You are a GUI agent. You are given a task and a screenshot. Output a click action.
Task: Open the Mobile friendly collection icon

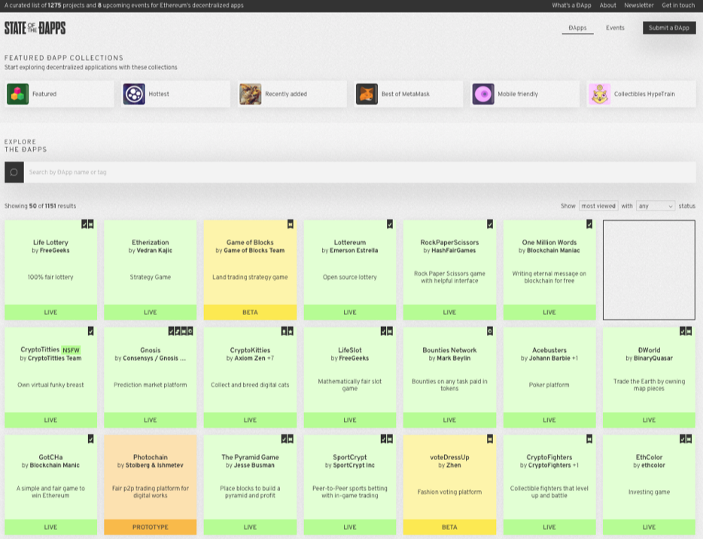pyautogui.click(x=483, y=94)
